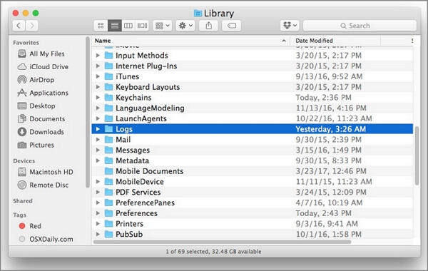
Task: Go to Downloads in sidebar
Action: click(41, 132)
